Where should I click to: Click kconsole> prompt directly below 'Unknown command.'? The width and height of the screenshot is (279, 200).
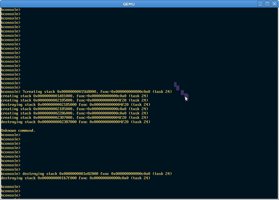[11, 135]
